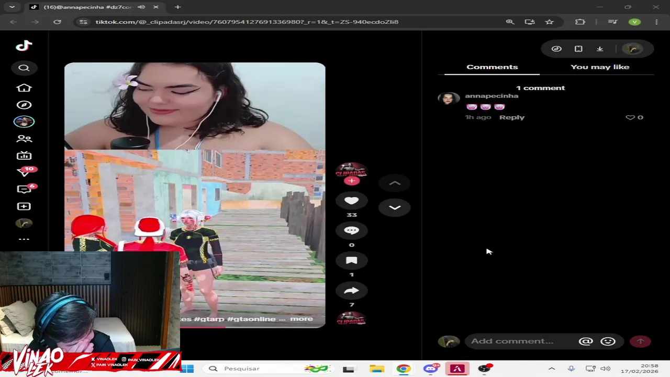The height and width of the screenshot is (377, 670).
Task: Open the More three-dots menu in the sidebar
Action: click(24, 239)
